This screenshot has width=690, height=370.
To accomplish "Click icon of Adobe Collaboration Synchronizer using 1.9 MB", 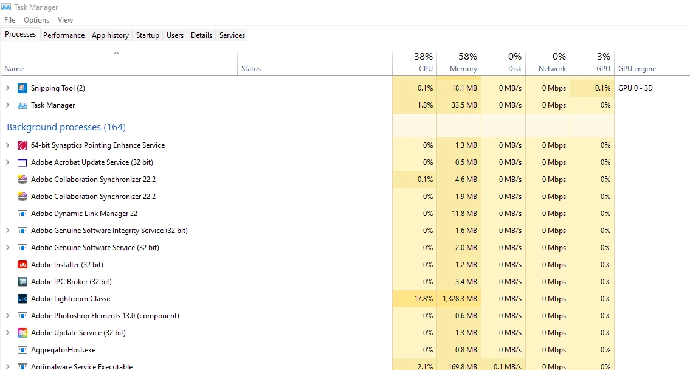I will (x=22, y=197).
